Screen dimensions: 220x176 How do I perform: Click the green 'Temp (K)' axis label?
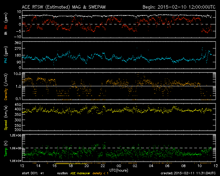pos(6,149)
